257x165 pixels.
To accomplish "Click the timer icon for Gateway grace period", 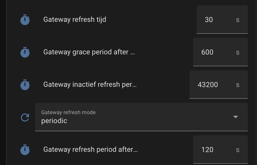I will (25, 52).
